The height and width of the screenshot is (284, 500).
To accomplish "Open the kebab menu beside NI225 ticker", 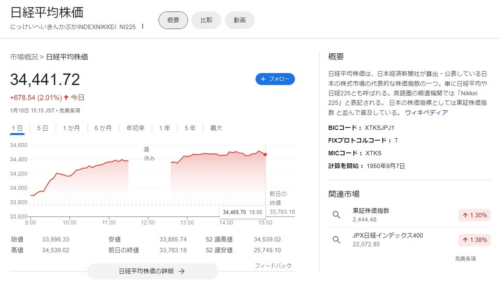I will pos(142,26).
